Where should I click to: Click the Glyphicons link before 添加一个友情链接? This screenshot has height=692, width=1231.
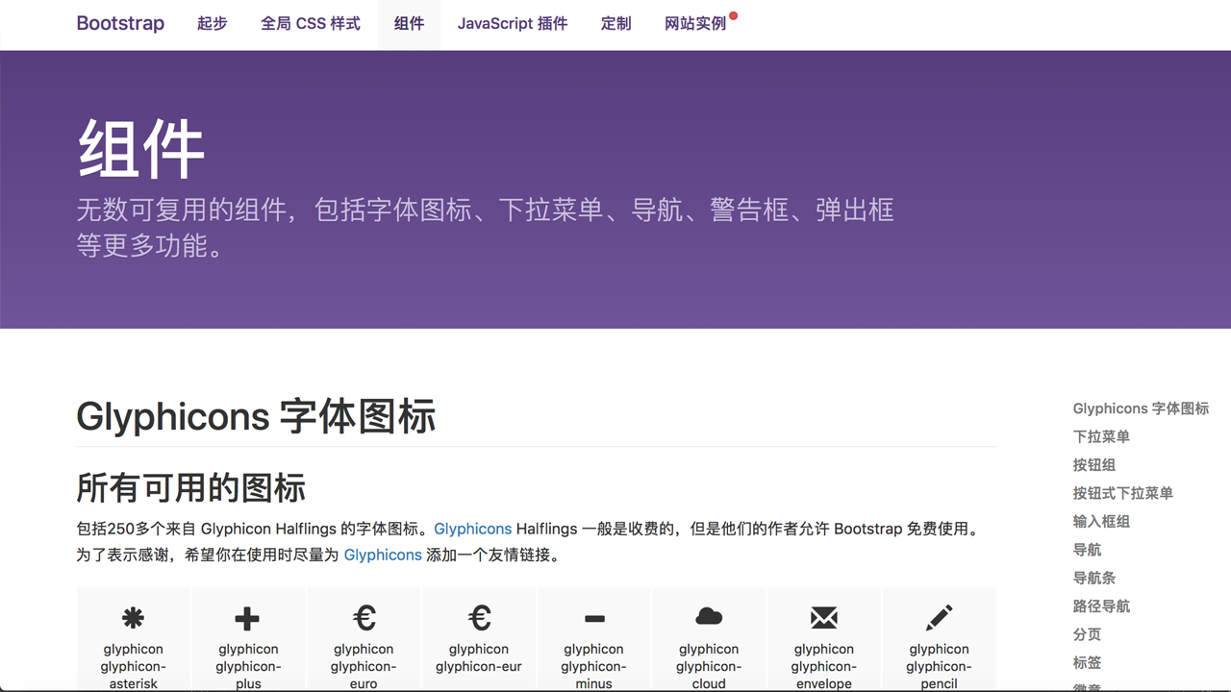(x=383, y=555)
